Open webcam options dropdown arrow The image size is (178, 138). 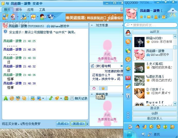(18, 17)
